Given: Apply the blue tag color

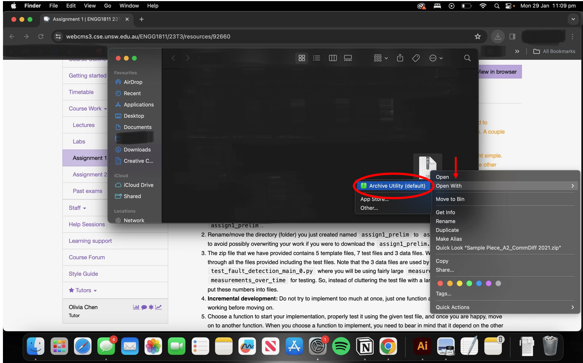Looking at the screenshot, I should pos(479,283).
